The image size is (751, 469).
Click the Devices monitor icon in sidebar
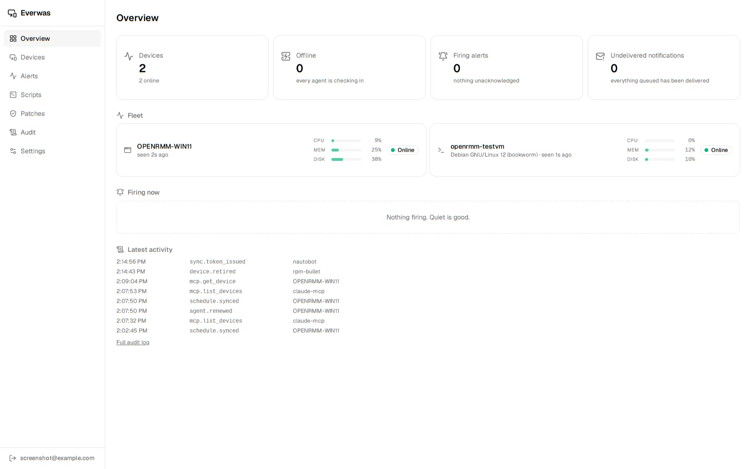click(x=13, y=57)
